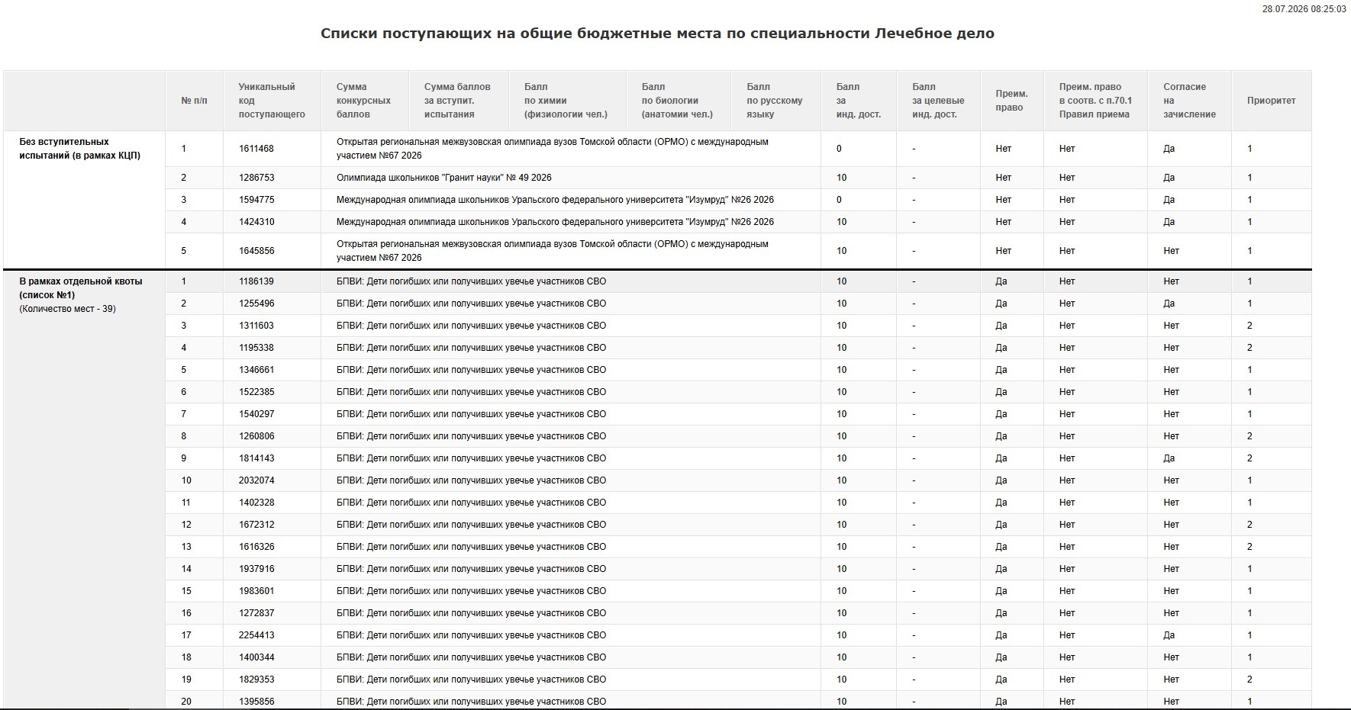
Task: Click the 'Приоритет' column header
Action: click(1272, 101)
